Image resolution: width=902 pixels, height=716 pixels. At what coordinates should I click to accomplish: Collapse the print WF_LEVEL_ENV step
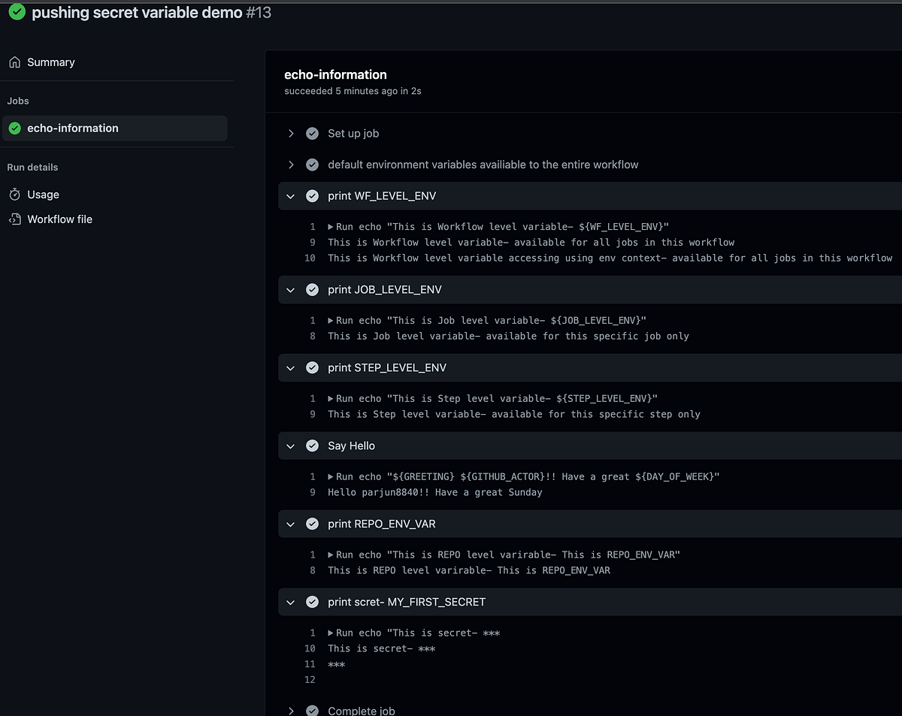(291, 196)
